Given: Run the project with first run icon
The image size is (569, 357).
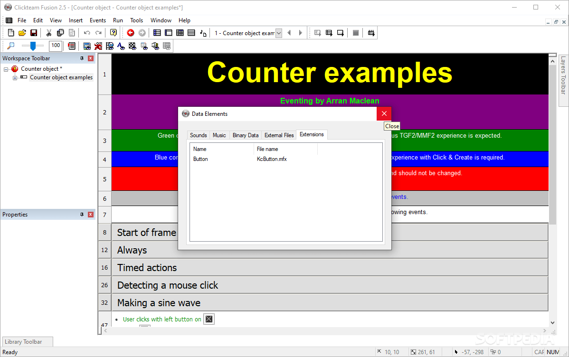Looking at the screenshot, I should pyautogui.click(x=318, y=33).
